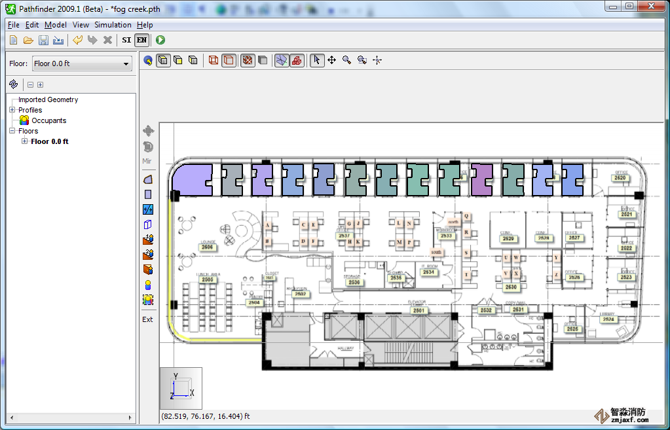The width and height of the screenshot is (670, 430).
Task: Toggle SI units display
Action: coord(126,41)
